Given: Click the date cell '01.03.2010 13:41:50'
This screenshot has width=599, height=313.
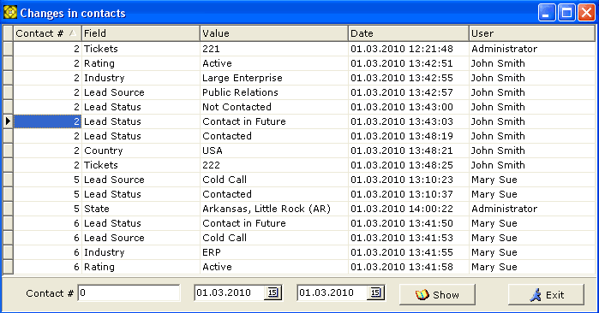Looking at the screenshot, I should click(409, 223).
